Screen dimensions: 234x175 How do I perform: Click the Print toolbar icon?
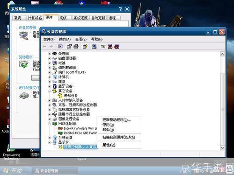click(76, 46)
